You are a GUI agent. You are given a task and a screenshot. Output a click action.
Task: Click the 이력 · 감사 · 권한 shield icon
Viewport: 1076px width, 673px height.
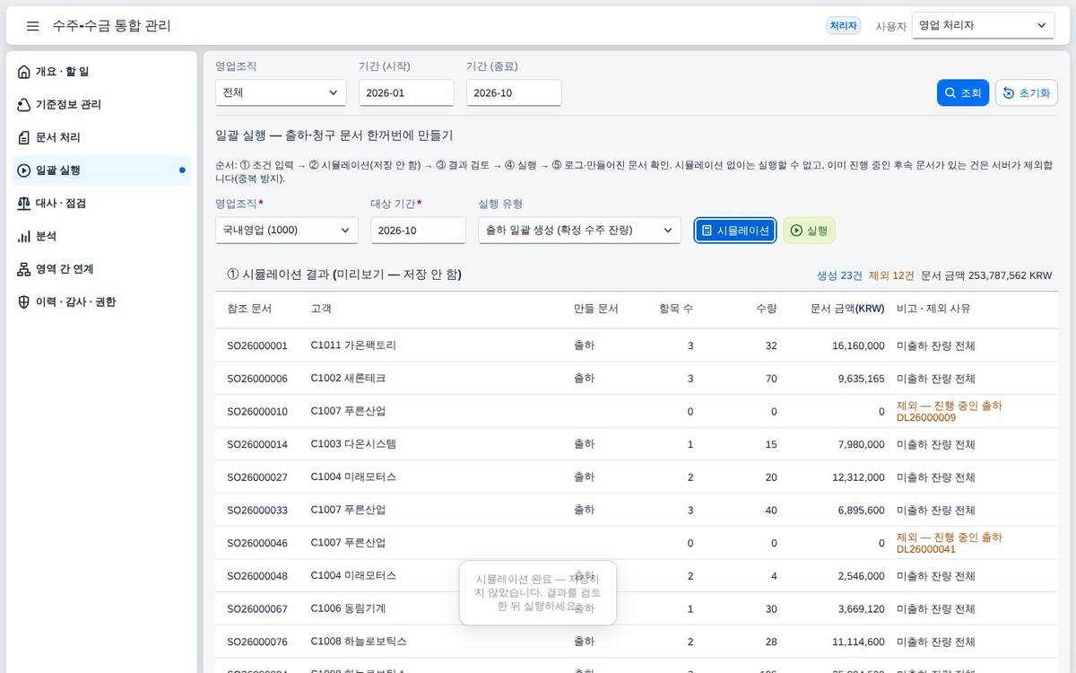click(x=24, y=302)
